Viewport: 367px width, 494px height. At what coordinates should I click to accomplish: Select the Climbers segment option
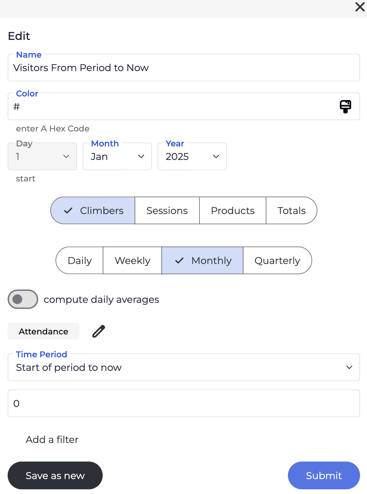(93, 211)
